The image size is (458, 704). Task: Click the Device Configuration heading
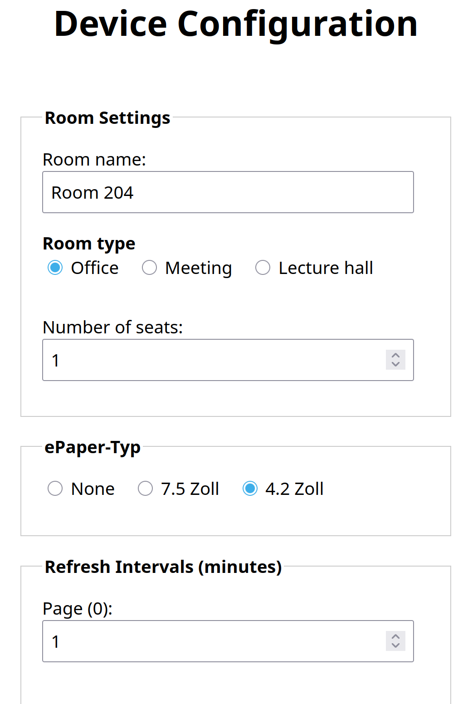236,24
